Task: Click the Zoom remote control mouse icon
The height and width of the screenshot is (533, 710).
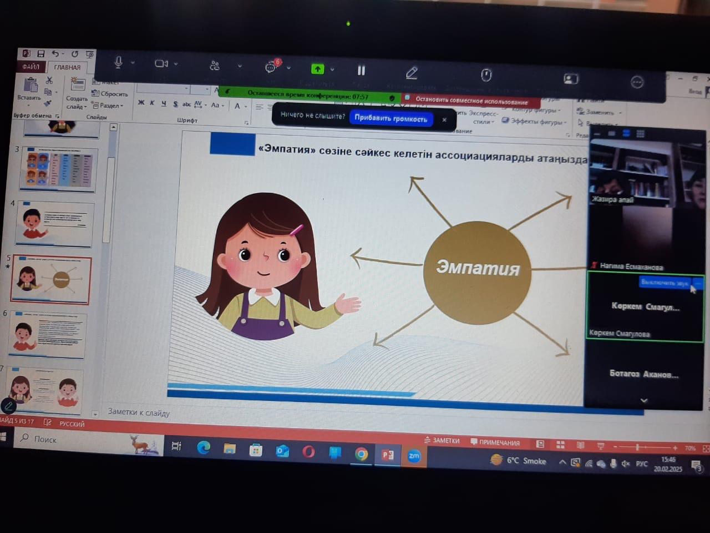Action: pos(486,75)
